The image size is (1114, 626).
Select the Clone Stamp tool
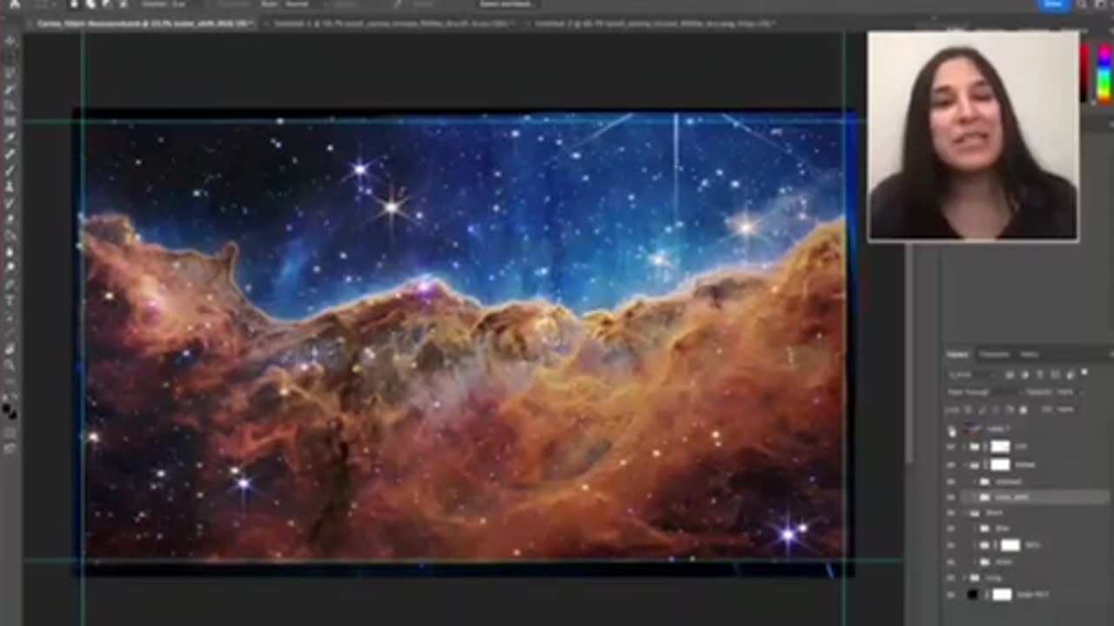(12, 186)
